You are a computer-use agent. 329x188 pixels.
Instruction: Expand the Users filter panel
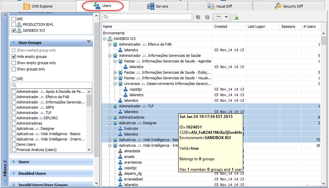(x=14, y=162)
